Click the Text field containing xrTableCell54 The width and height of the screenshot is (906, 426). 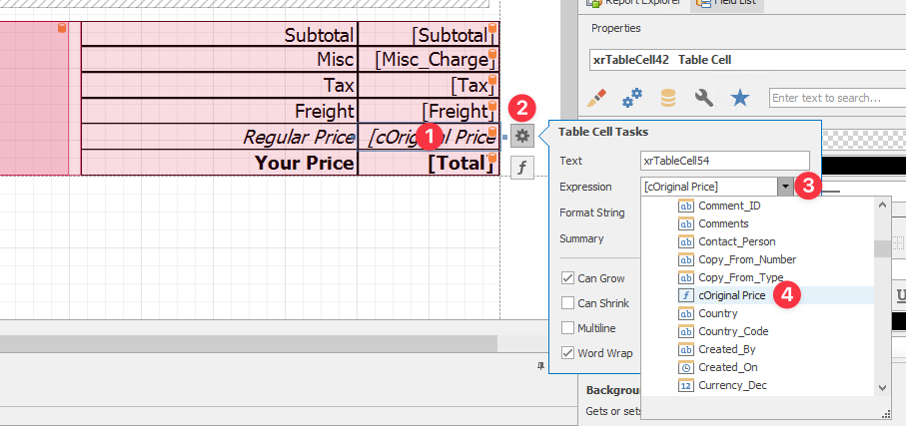724,161
